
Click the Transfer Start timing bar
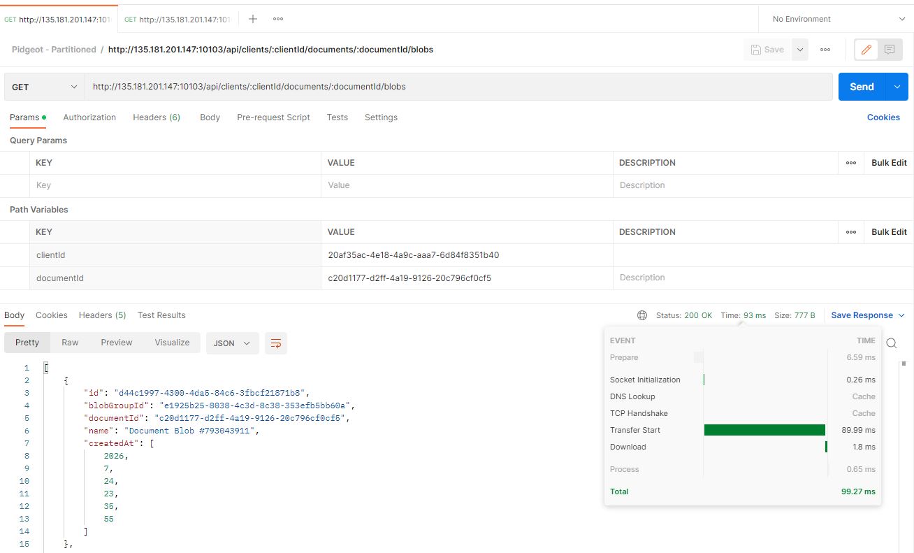764,430
